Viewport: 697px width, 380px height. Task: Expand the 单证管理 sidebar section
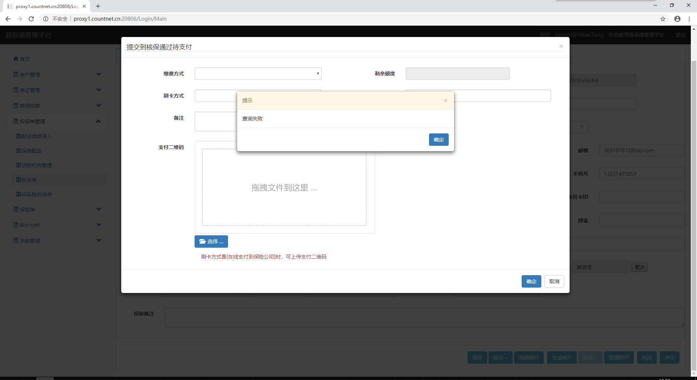click(x=57, y=90)
